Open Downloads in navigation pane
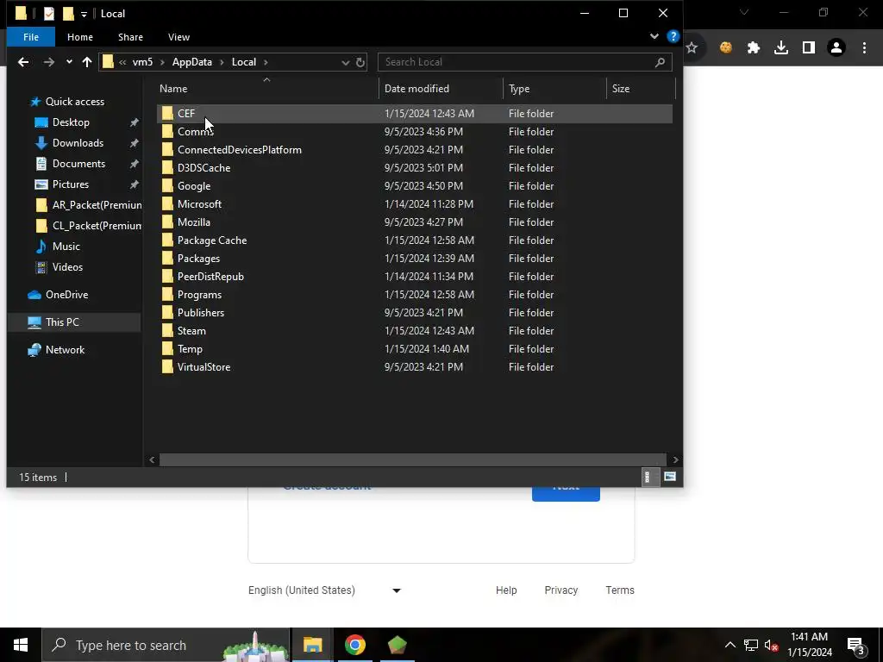This screenshot has height=662, width=883. pyautogui.click(x=78, y=143)
